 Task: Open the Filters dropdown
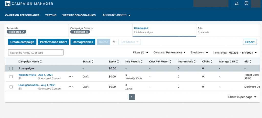[x=141, y=52]
